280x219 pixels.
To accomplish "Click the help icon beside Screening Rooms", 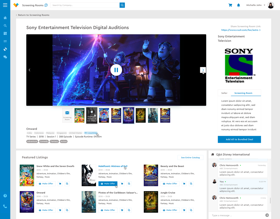I will (x=46, y=5).
